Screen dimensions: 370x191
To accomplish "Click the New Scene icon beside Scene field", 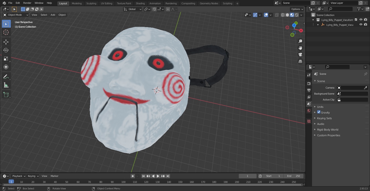I will click(313, 3).
